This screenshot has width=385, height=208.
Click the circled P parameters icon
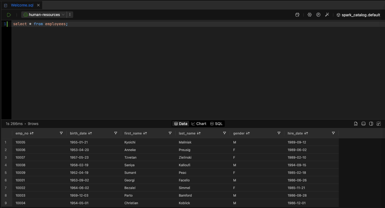(318, 15)
